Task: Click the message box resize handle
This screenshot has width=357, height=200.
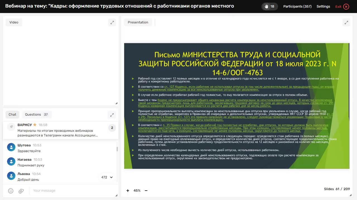Action: pos(116,195)
